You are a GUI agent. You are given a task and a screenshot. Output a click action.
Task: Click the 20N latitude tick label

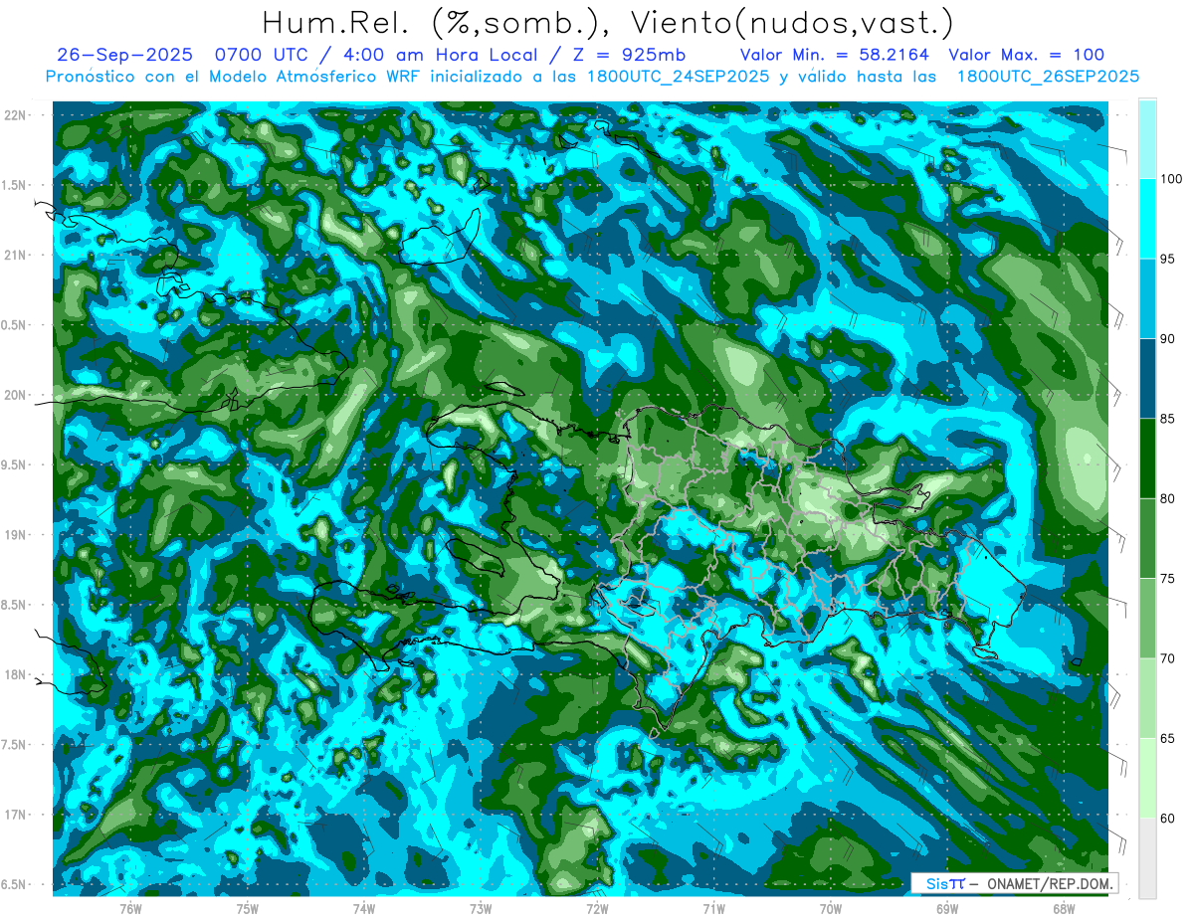(x=17, y=395)
